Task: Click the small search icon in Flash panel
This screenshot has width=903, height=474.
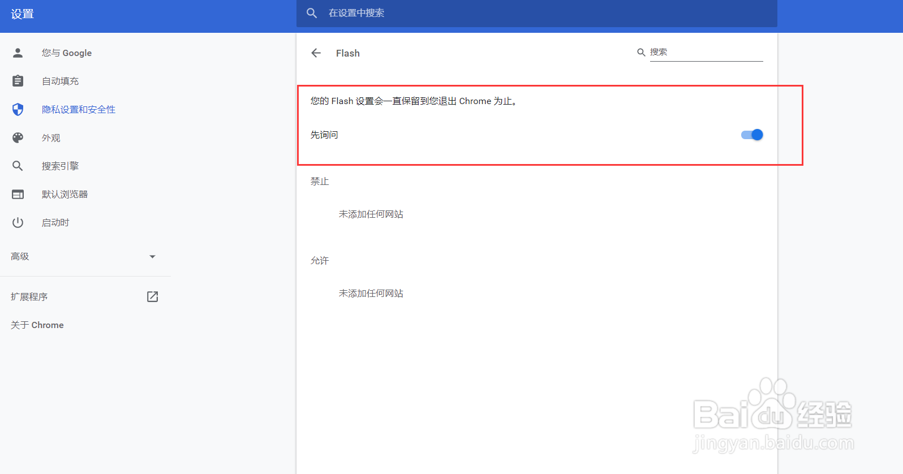Action: tap(641, 52)
